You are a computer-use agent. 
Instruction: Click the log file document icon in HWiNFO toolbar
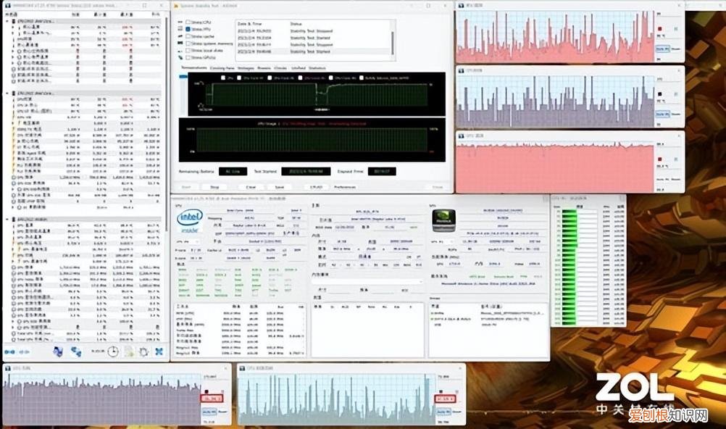(128, 351)
